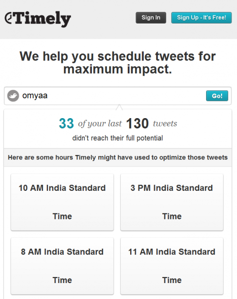Click the 'Here are some hours' banner
The height and width of the screenshot is (299, 237).
click(x=118, y=157)
